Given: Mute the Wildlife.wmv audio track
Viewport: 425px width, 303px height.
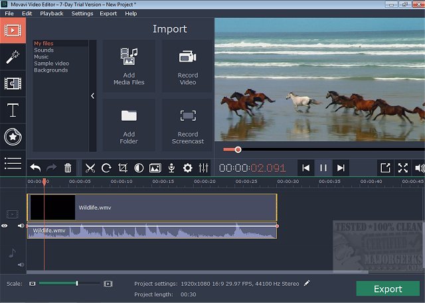Looking at the screenshot, I should pos(21,226).
